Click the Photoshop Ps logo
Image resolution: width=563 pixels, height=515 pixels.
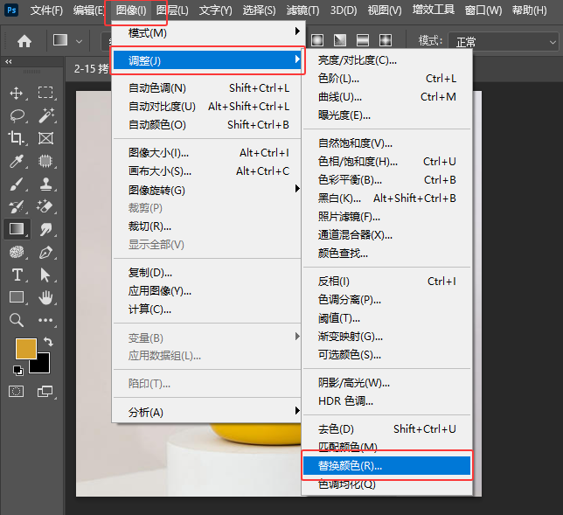[x=11, y=10]
